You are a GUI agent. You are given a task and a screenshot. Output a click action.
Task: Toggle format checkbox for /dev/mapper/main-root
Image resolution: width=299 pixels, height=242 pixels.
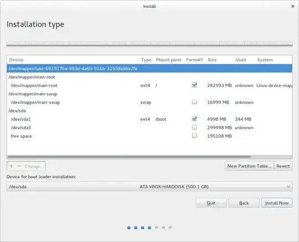194,85
